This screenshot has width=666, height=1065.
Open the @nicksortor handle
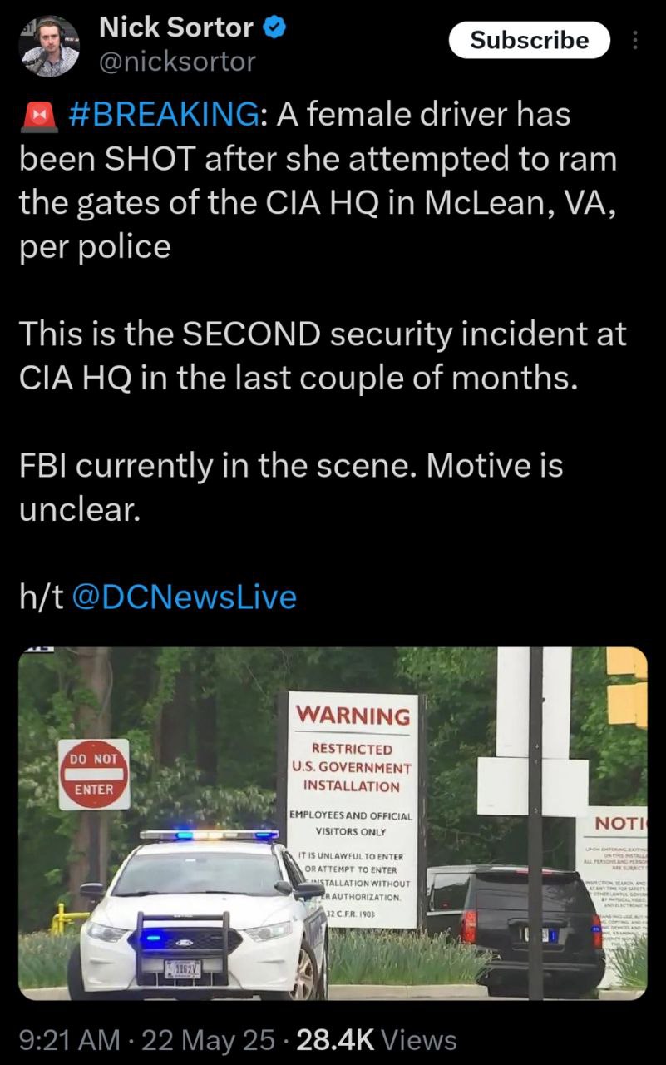click(x=177, y=62)
